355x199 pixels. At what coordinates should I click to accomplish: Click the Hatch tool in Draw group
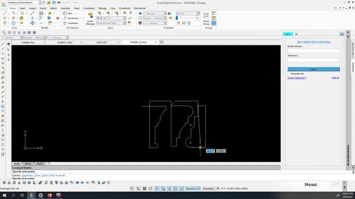pyautogui.click(x=13, y=23)
